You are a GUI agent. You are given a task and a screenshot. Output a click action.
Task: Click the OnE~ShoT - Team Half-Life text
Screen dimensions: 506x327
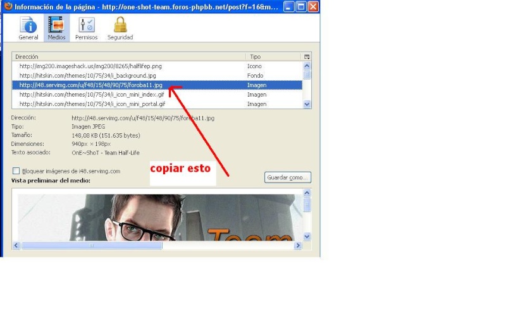[x=106, y=153]
